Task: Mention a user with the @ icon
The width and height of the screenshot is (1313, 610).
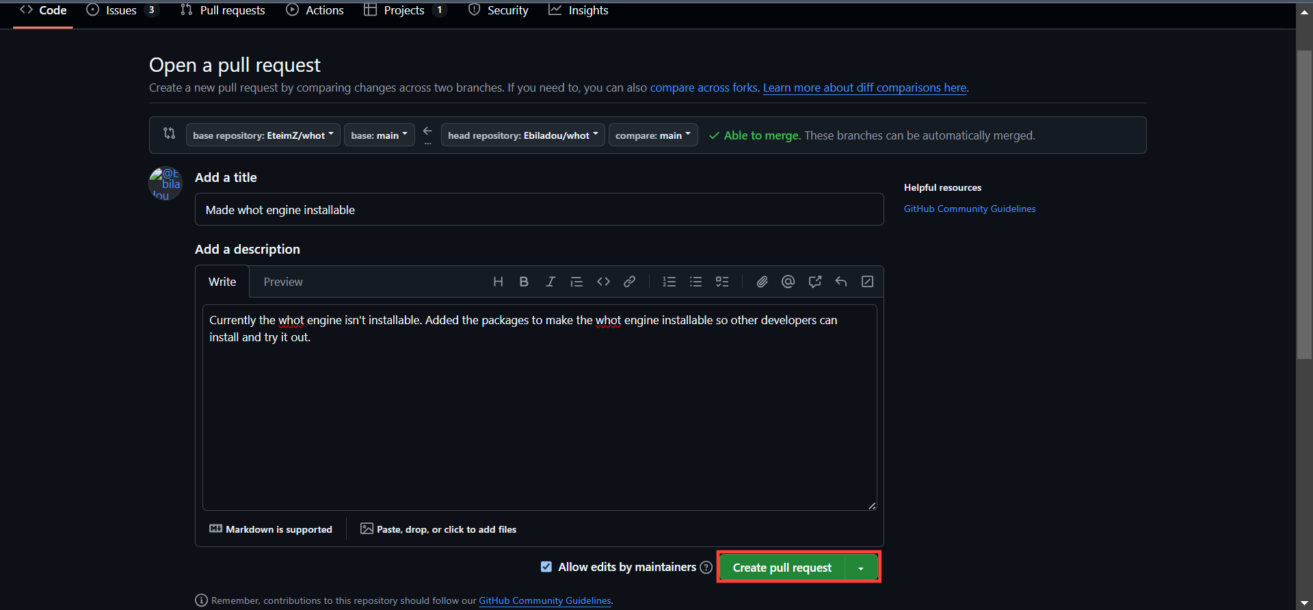Action: [788, 282]
